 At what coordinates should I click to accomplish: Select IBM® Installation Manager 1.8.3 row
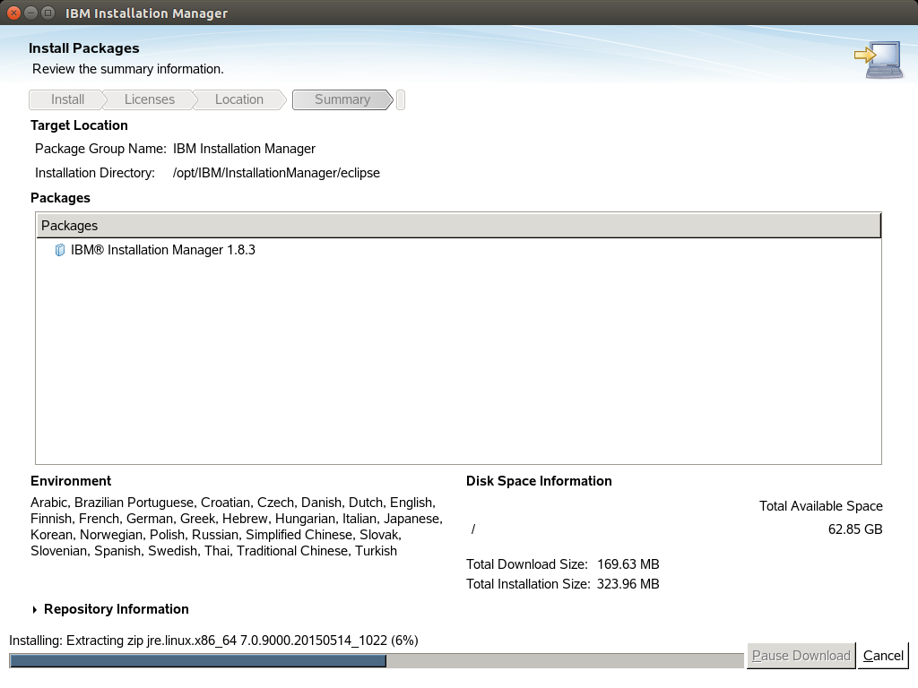pos(458,251)
